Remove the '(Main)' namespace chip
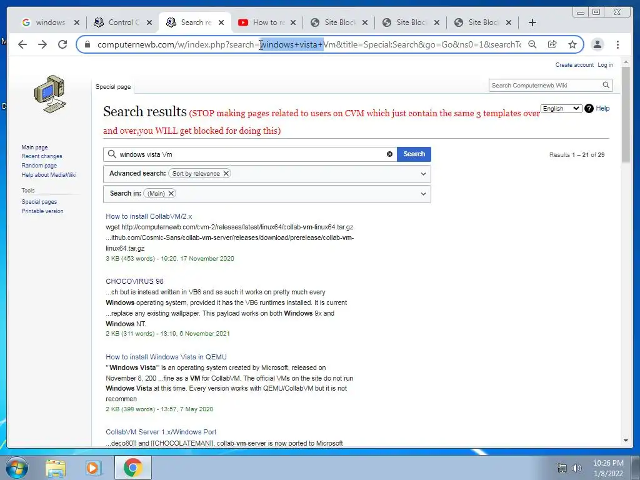 [171, 194]
